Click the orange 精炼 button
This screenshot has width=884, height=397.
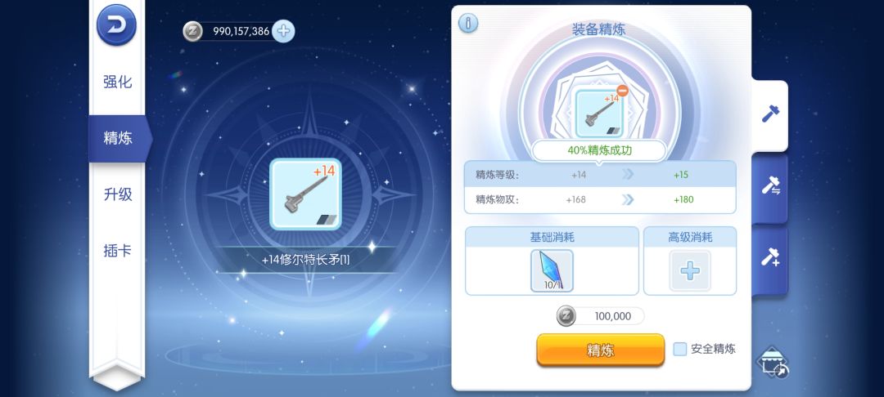601,350
